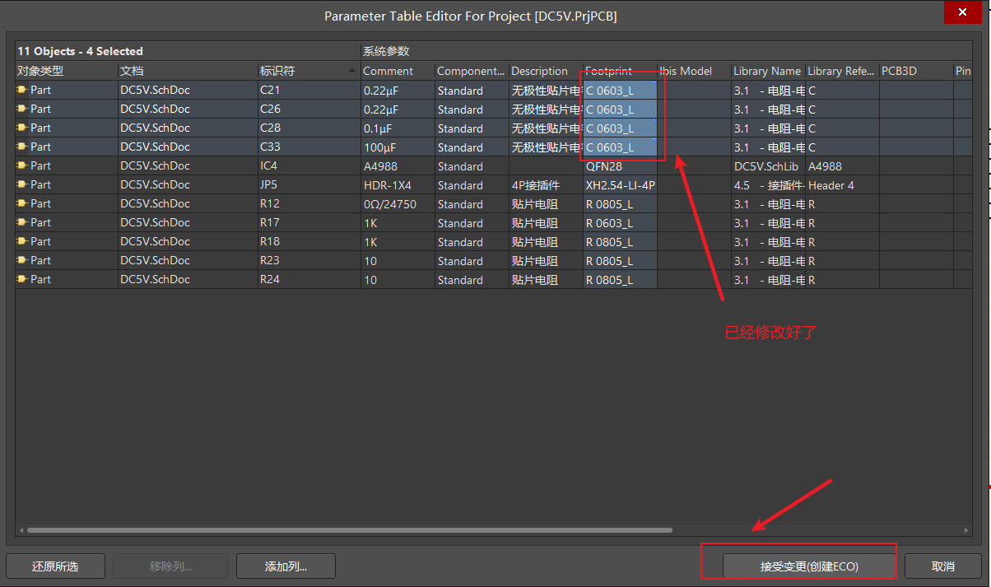The image size is (991, 587).
Task: Click the 还原所选 button
Action: [x=55, y=566]
